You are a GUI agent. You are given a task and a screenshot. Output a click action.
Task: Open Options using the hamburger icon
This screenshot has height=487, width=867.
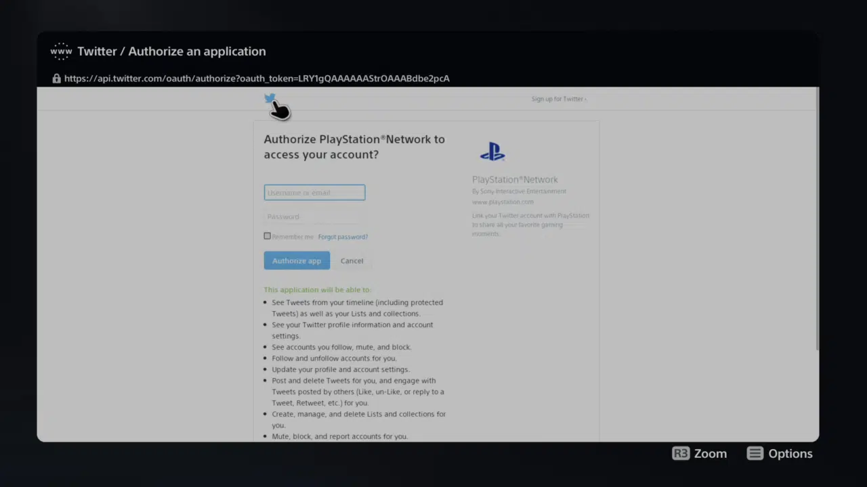click(x=755, y=453)
